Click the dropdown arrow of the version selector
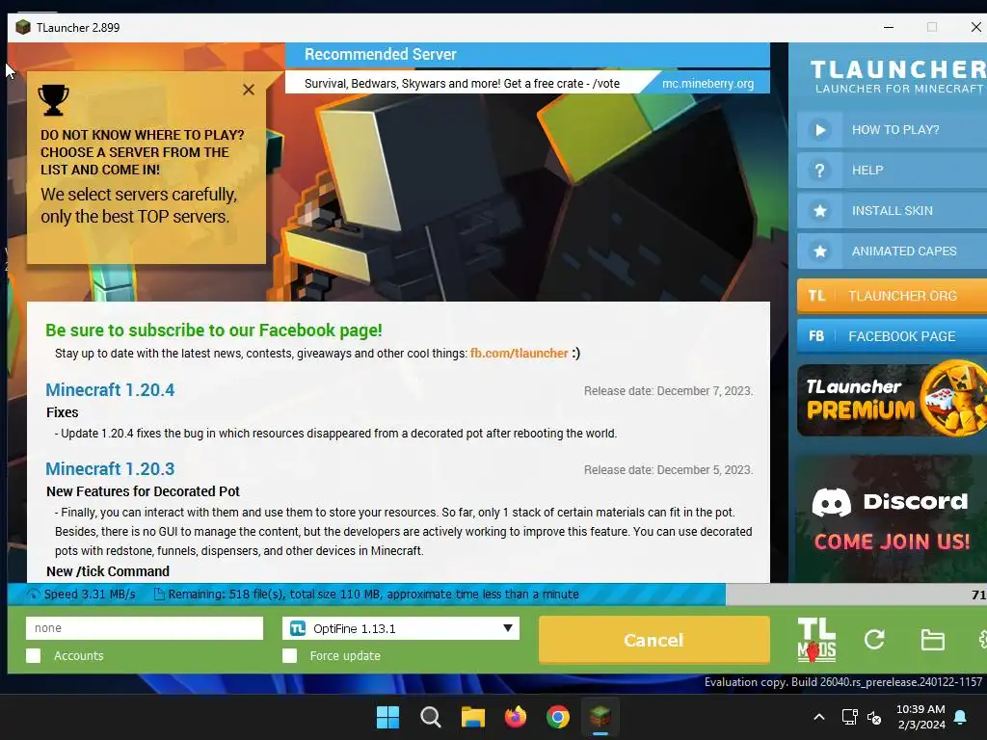 coord(507,628)
